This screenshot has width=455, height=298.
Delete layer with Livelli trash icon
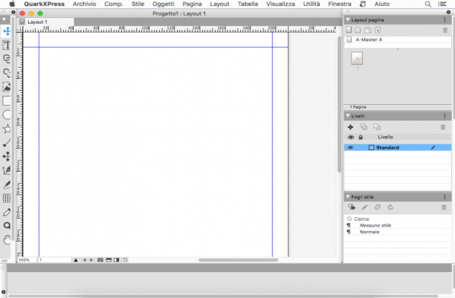[443, 127]
